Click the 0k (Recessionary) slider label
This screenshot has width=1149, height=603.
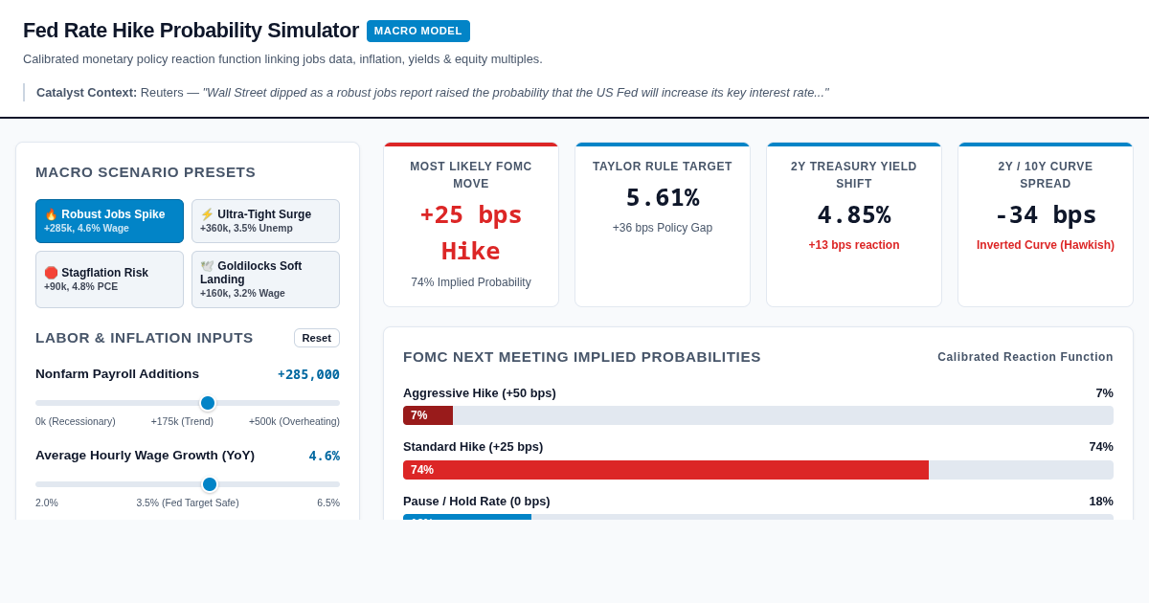[x=76, y=421]
